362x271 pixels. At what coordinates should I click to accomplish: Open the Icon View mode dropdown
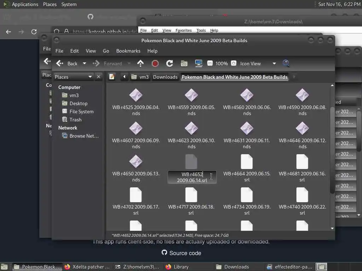[258, 64]
